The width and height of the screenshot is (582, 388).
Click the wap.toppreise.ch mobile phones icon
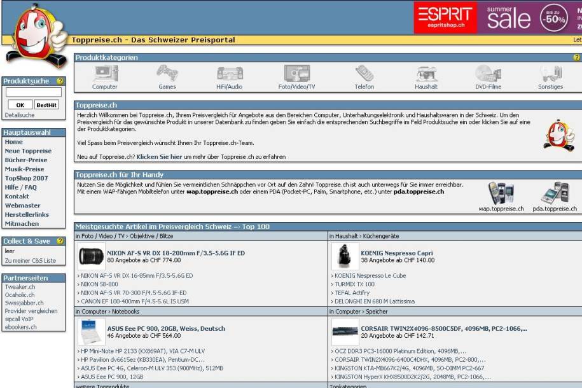(501, 193)
